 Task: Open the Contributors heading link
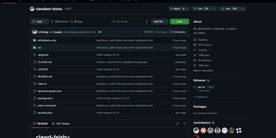[x=204, y=123]
